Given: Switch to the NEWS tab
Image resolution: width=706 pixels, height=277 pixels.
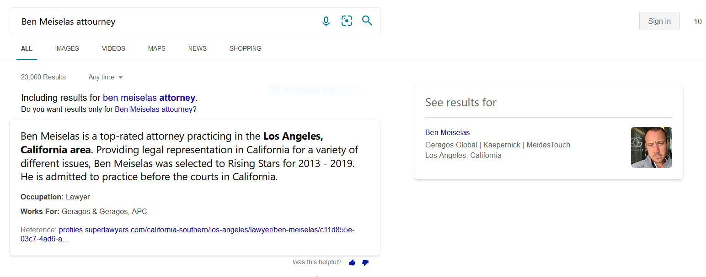Looking at the screenshot, I should click(x=198, y=48).
